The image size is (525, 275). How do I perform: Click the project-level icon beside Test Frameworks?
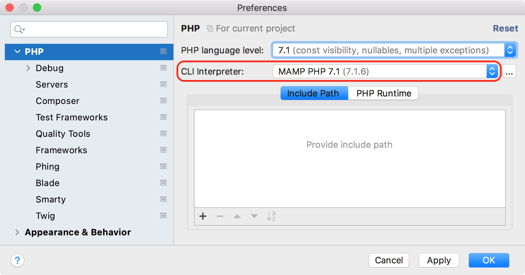[163, 117]
